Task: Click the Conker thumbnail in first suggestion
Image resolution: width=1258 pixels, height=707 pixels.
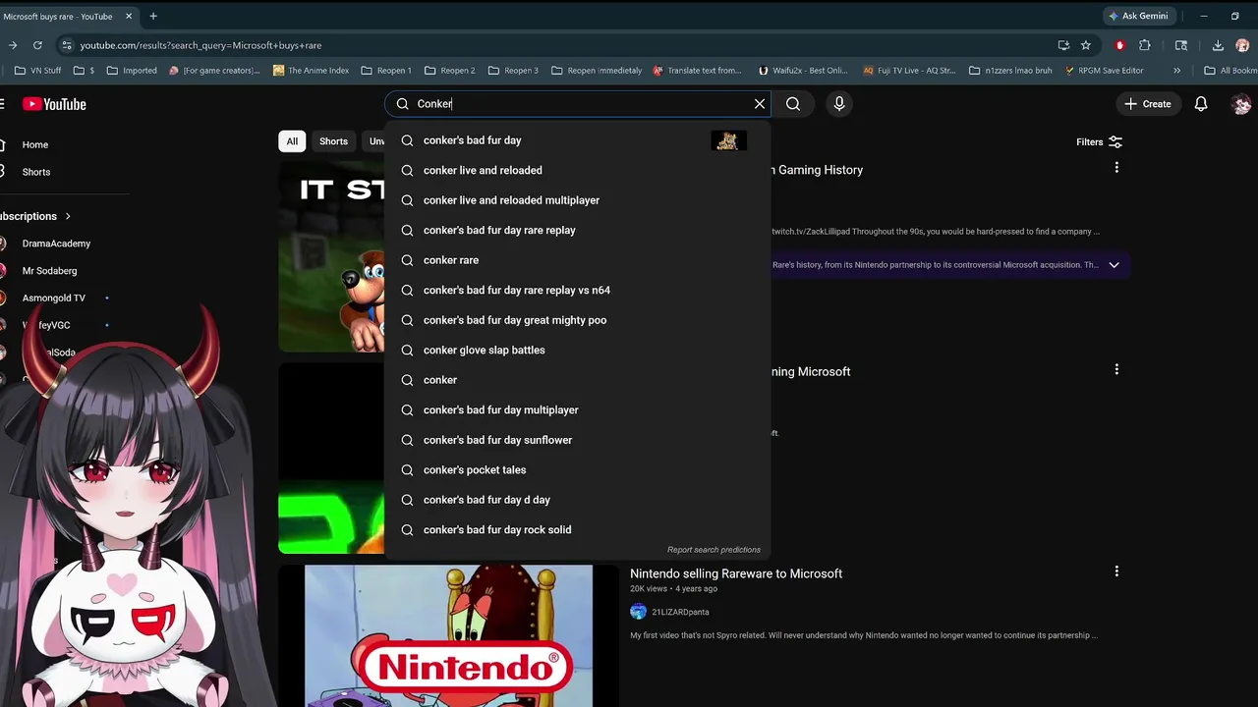Action: click(x=728, y=140)
